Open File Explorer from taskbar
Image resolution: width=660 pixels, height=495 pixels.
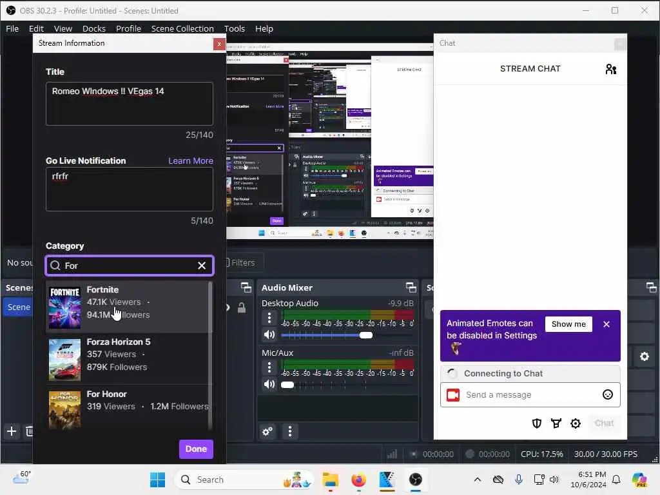tap(331, 480)
